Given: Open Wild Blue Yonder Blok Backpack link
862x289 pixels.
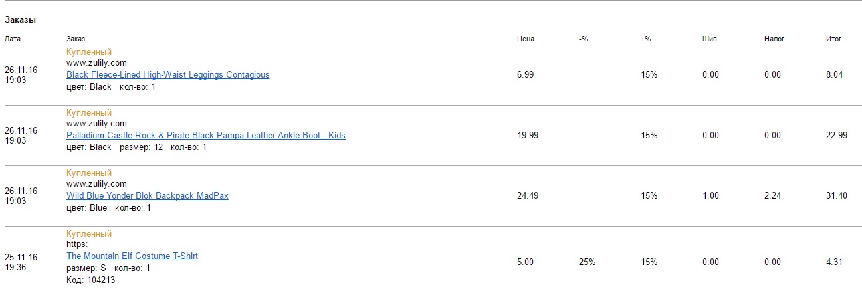Looking at the screenshot, I should (148, 196).
